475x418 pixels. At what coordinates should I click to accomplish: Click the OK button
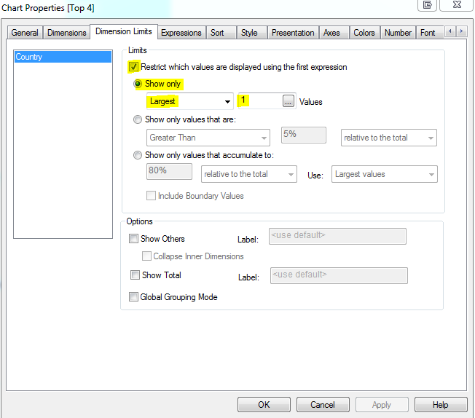click(264, 405)
